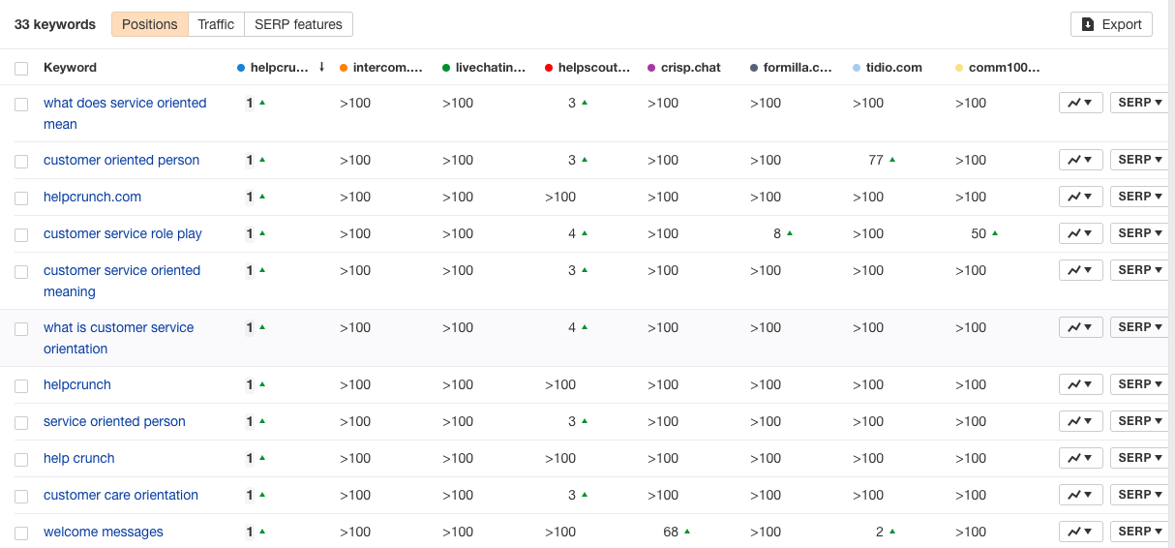The width and height of the screenshot is (1175, 548).
Task: Open SERP for 'what is customer service orientation'
Action: click(x=1140, y=327)
